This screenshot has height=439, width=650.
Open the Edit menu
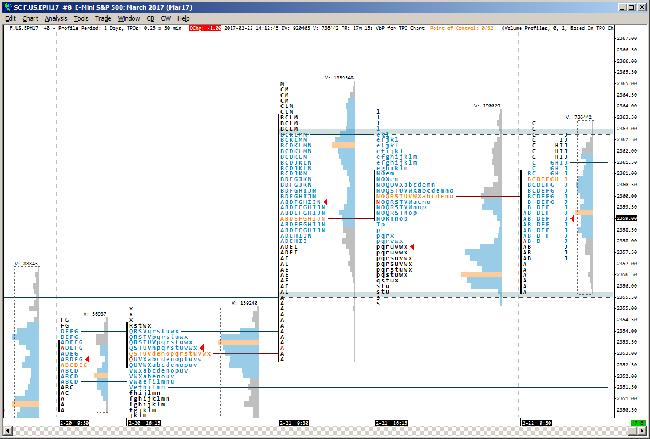tap(10, 18)
